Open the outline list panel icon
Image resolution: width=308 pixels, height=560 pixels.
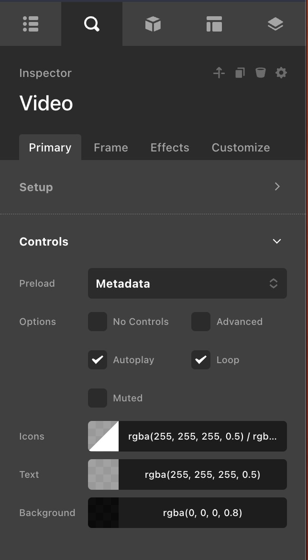pos(31,24)
